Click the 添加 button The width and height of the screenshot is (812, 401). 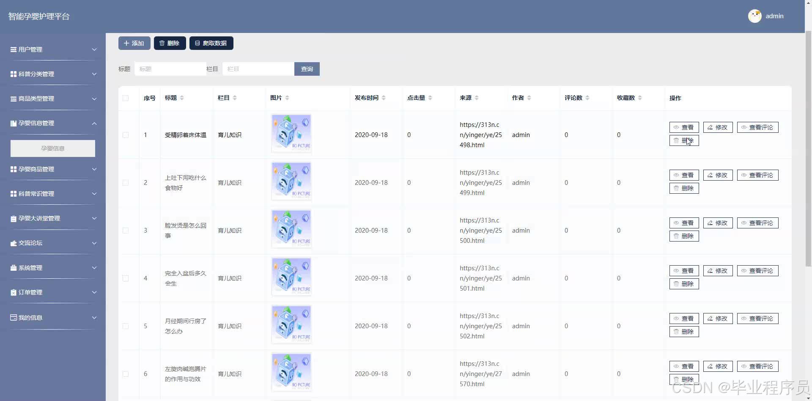pyautogui.click(x=134, y=43)
